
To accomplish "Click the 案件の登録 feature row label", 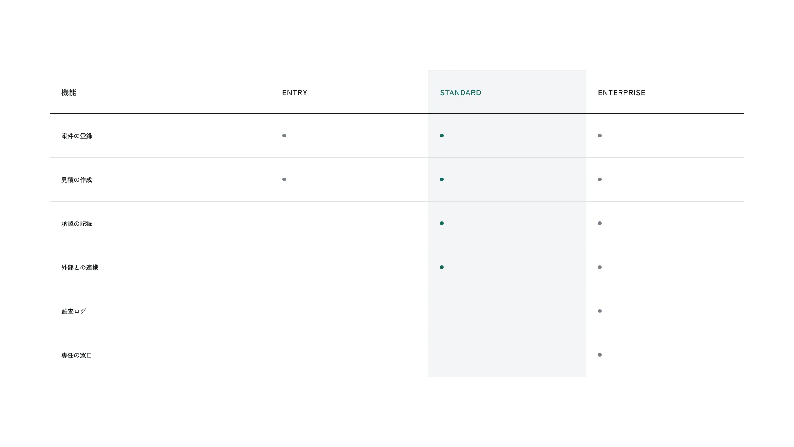I will pos(77,136).
